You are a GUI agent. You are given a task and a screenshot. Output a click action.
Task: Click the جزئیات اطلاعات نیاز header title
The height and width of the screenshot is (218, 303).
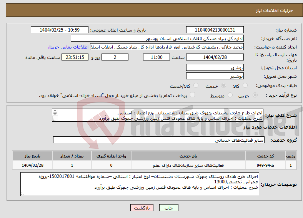275,10
